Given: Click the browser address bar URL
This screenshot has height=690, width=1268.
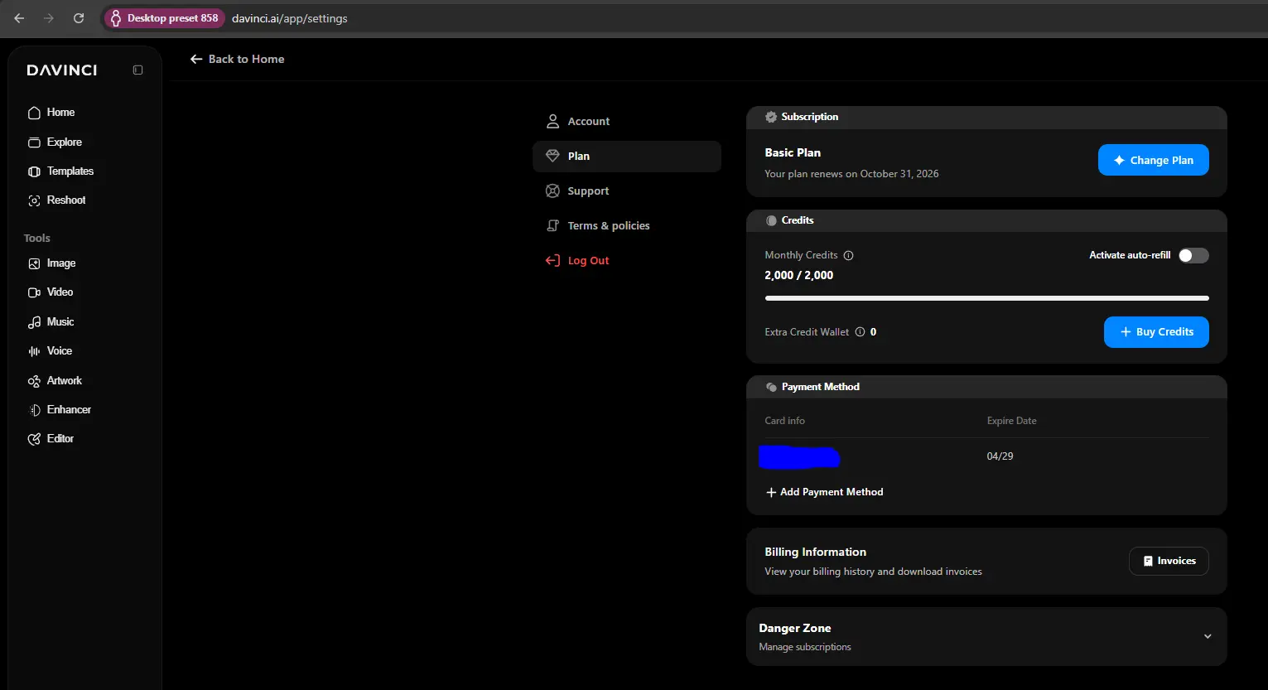Looking at the screenshot, I should click(x=290, y=18).
